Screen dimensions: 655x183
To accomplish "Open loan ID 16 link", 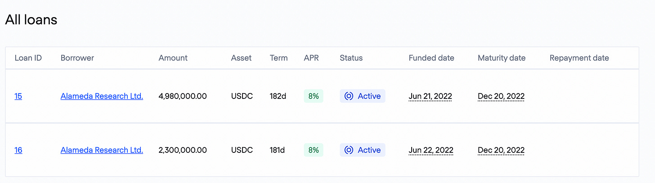I will click(x=18, y=150).
